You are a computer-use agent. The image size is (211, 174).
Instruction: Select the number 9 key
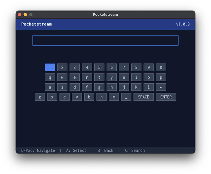tap(149, 67)
